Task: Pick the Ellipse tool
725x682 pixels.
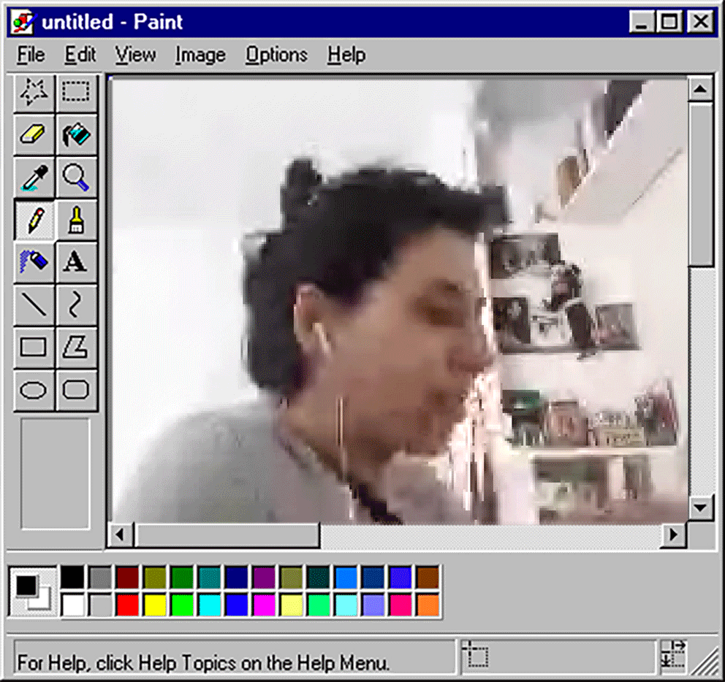Action: tap(34, 389)
